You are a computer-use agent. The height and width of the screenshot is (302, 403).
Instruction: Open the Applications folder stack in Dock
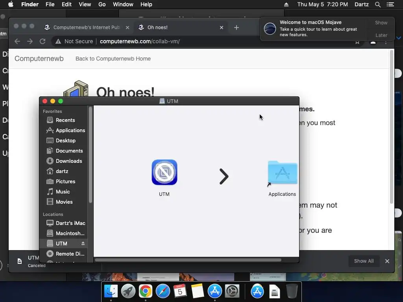(257, 291)
